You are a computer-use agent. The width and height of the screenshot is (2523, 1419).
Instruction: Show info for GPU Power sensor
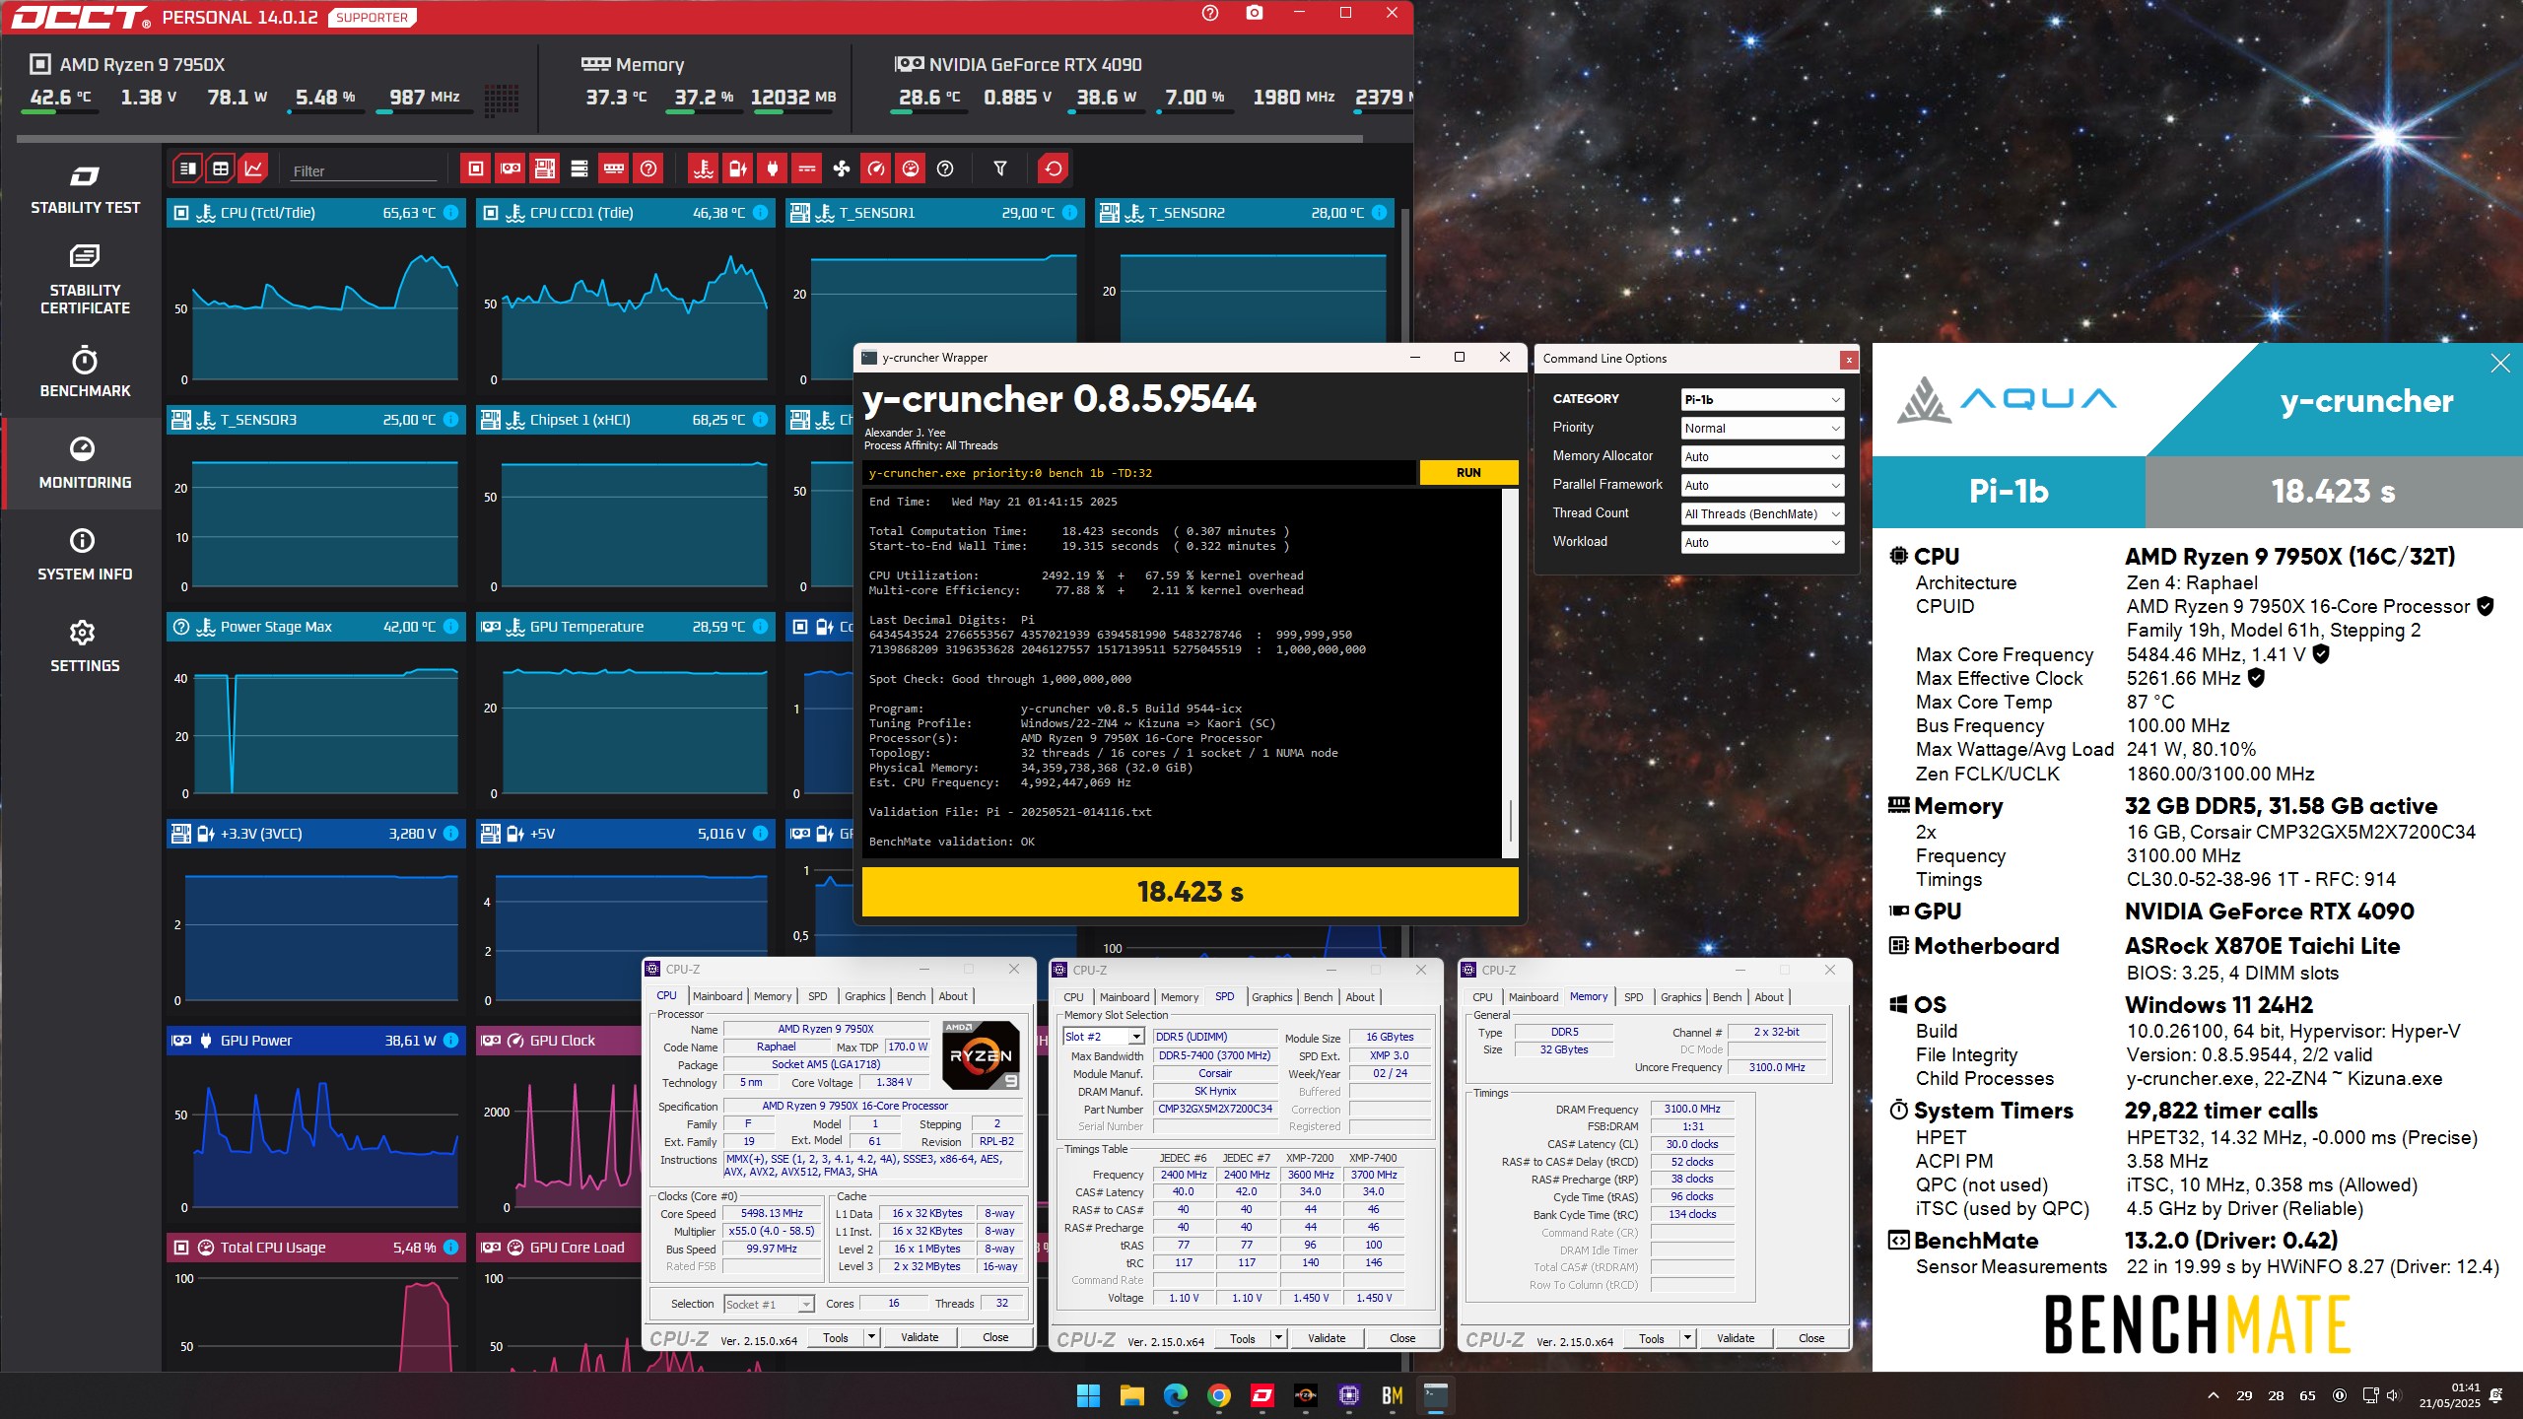tap(450, 1041)
